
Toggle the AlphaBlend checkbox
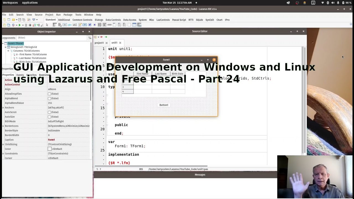click(x=50, y=98)
